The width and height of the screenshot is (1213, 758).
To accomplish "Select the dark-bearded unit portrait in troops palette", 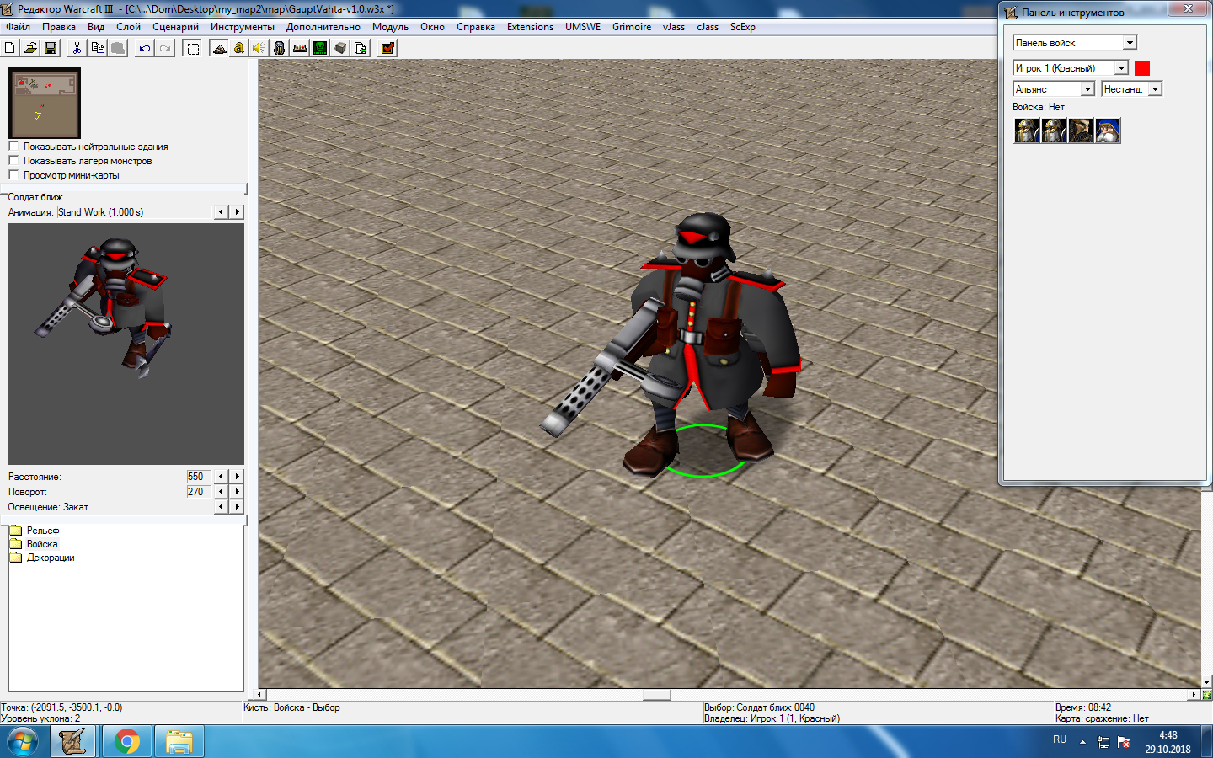I will coord(1081,131).
